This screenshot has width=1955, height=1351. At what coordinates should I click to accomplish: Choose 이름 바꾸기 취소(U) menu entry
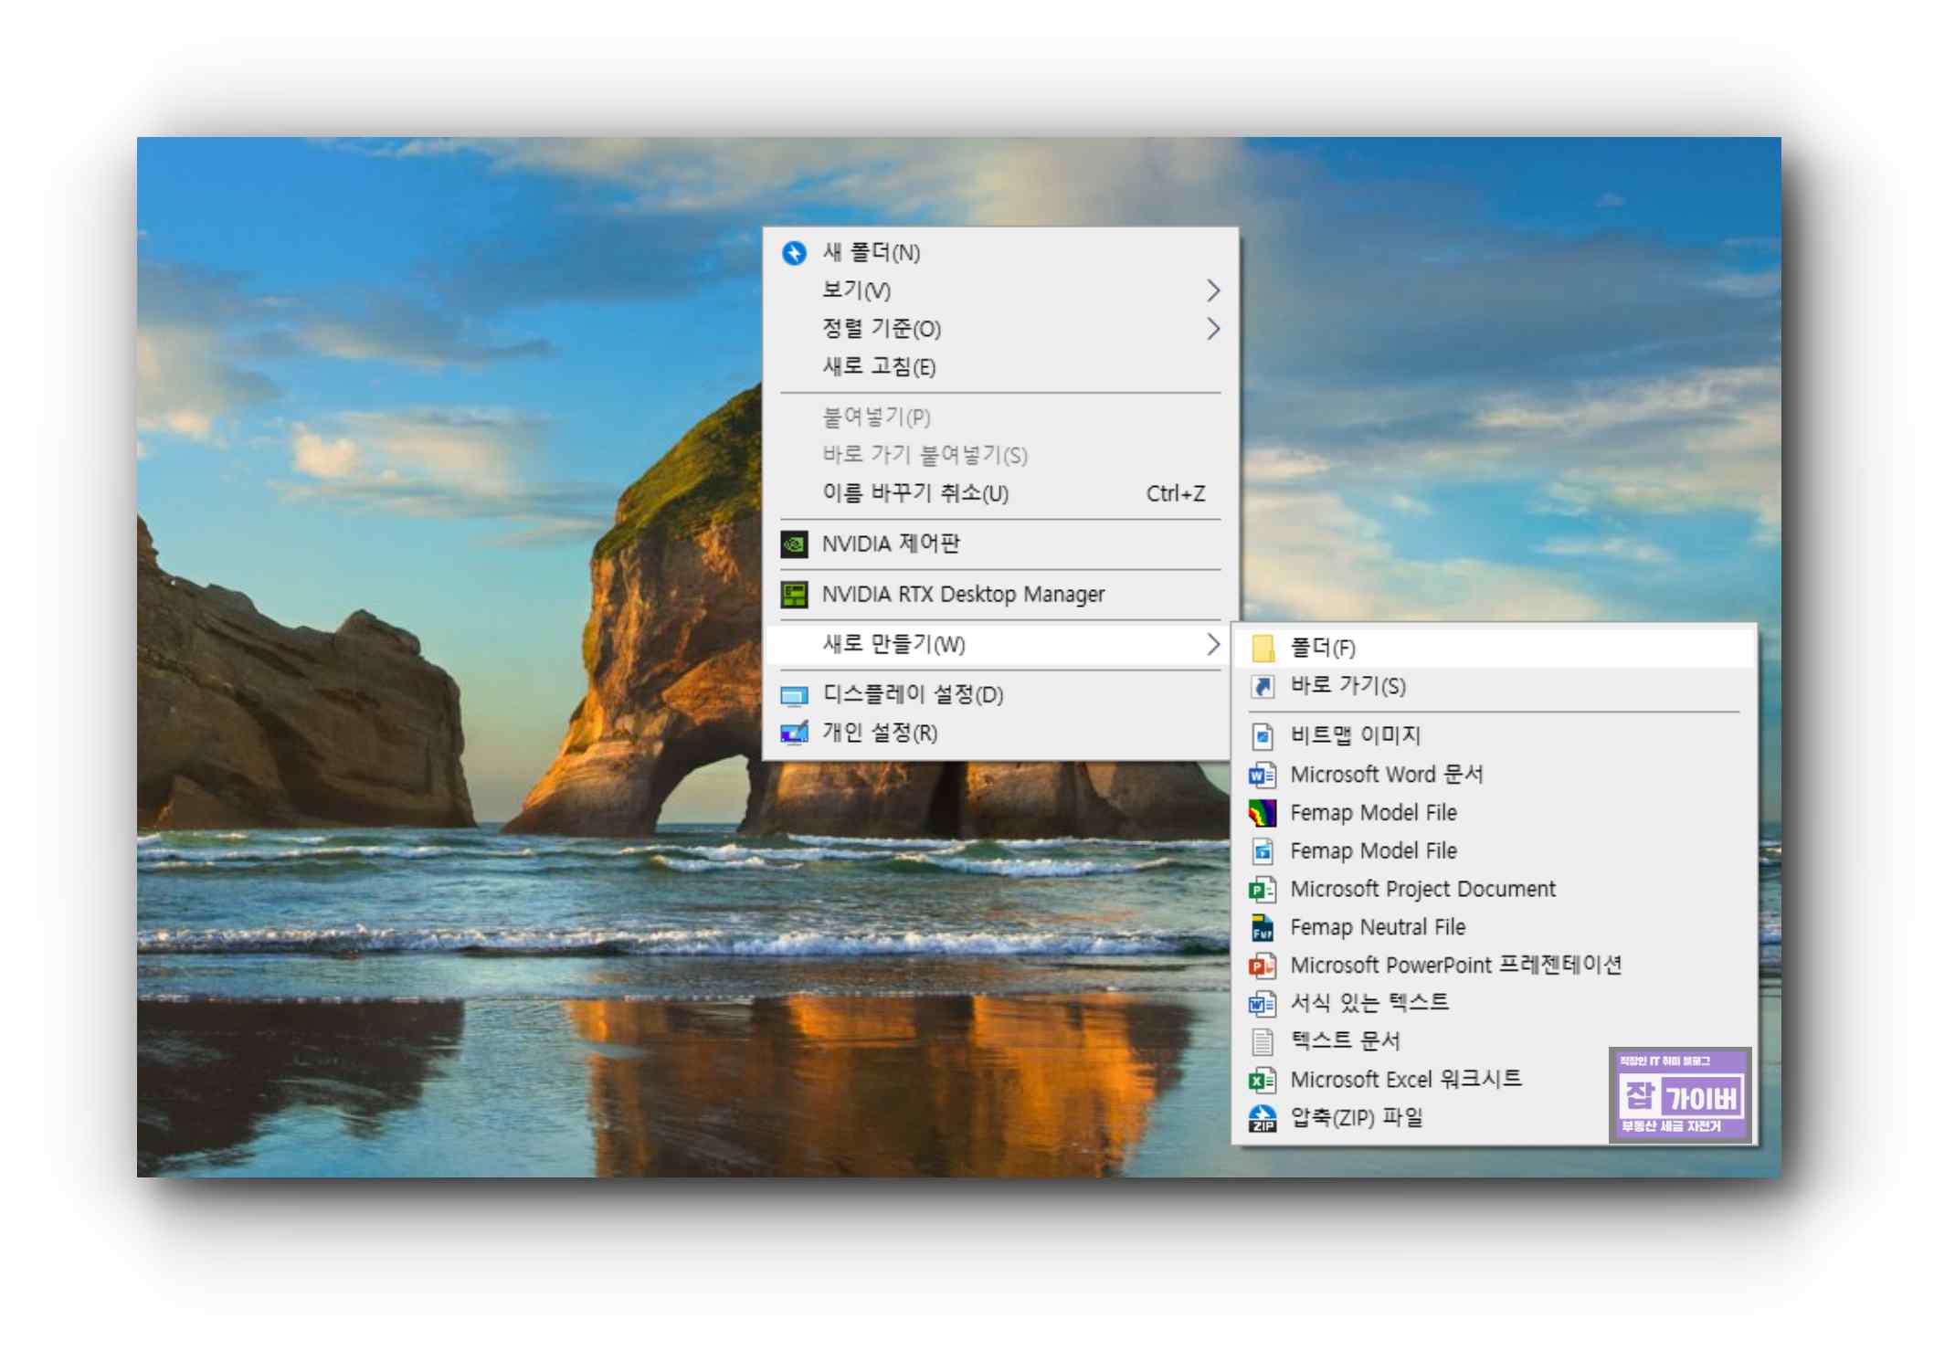click(x=915, y=493)
